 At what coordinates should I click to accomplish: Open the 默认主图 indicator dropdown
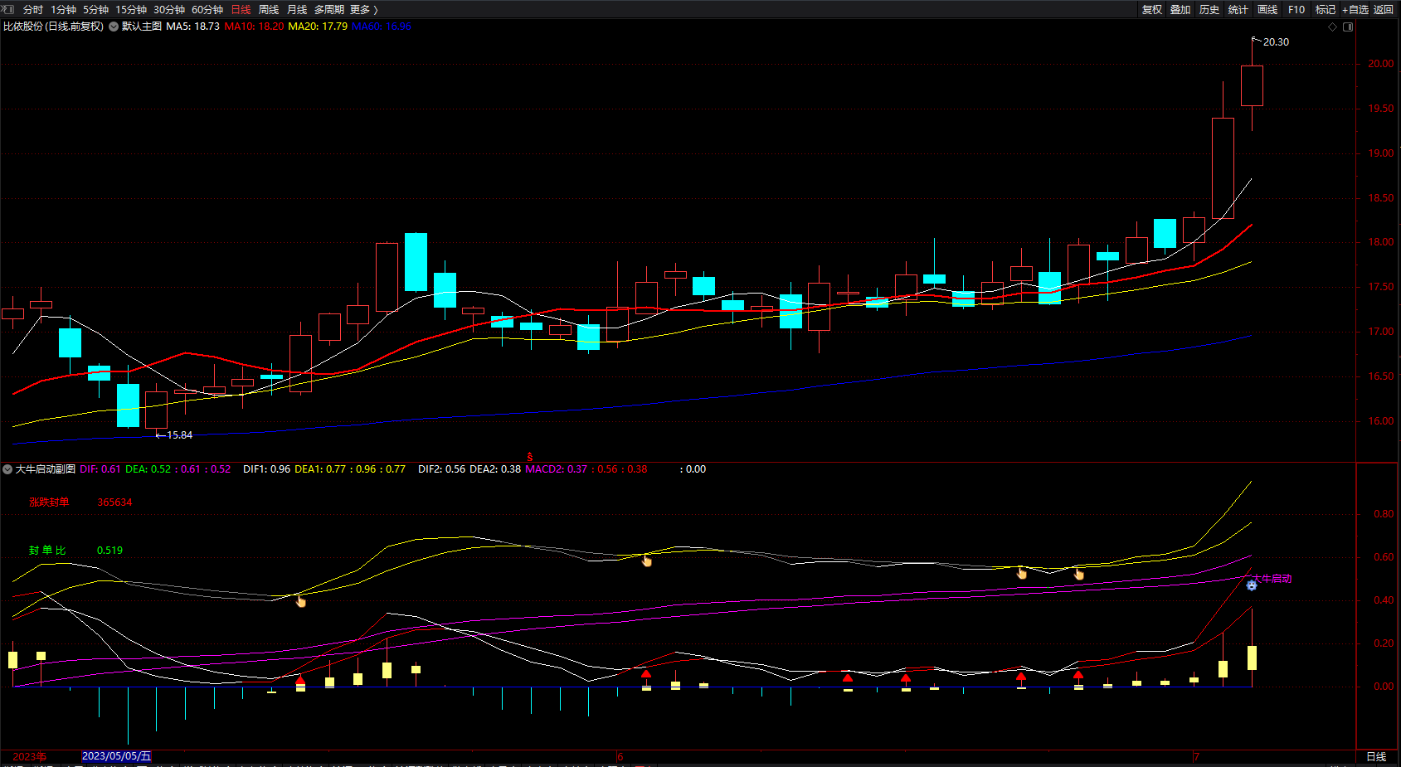[x=114, y=27]
